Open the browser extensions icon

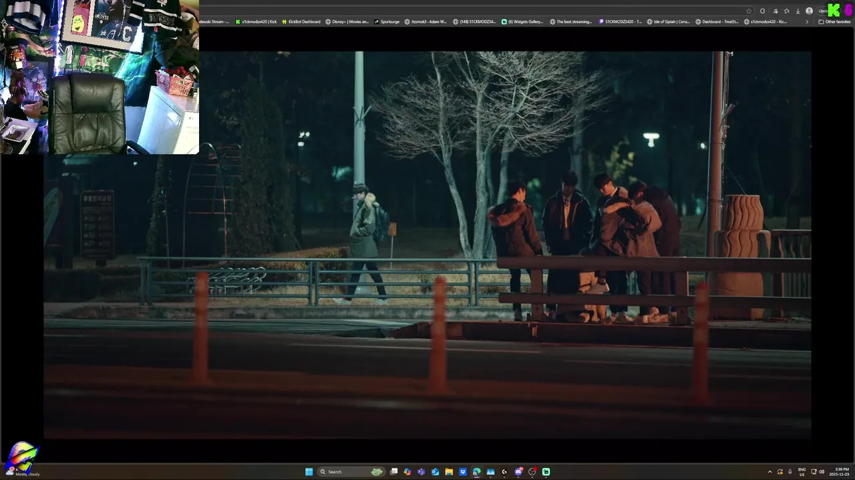click(x=776, y=11)
